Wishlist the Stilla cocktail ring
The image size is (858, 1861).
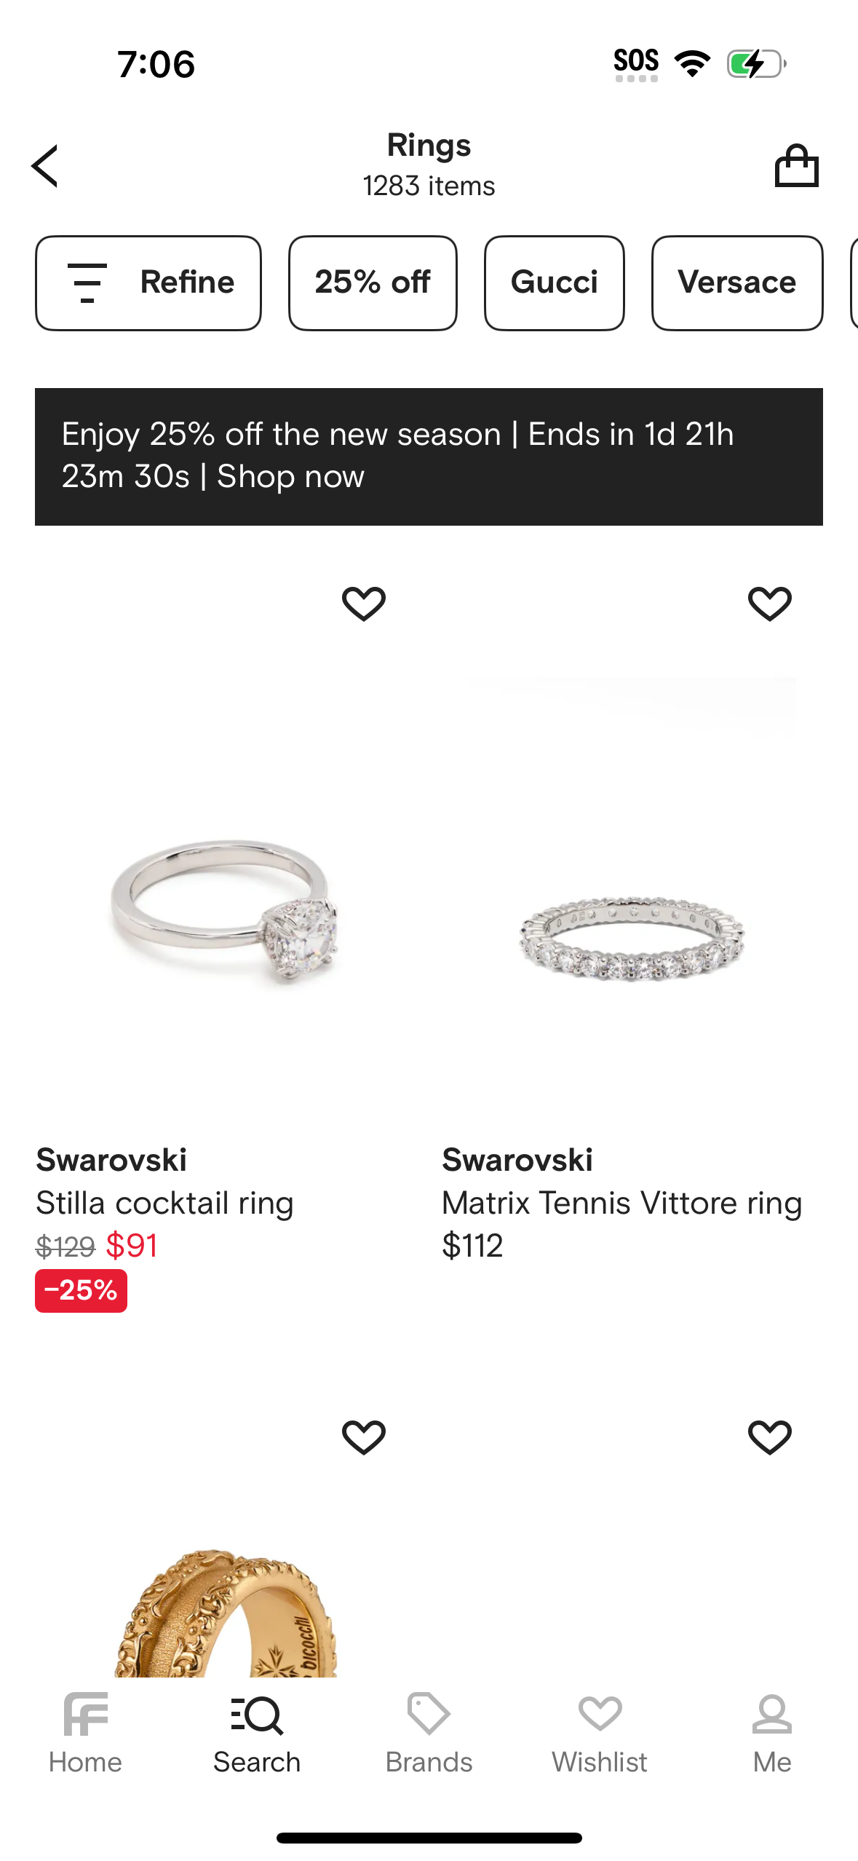pyautogui.click(x=364, y=604)
